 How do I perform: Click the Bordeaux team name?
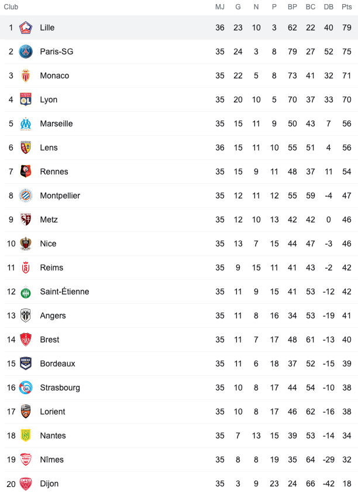[x=57, y=364]
